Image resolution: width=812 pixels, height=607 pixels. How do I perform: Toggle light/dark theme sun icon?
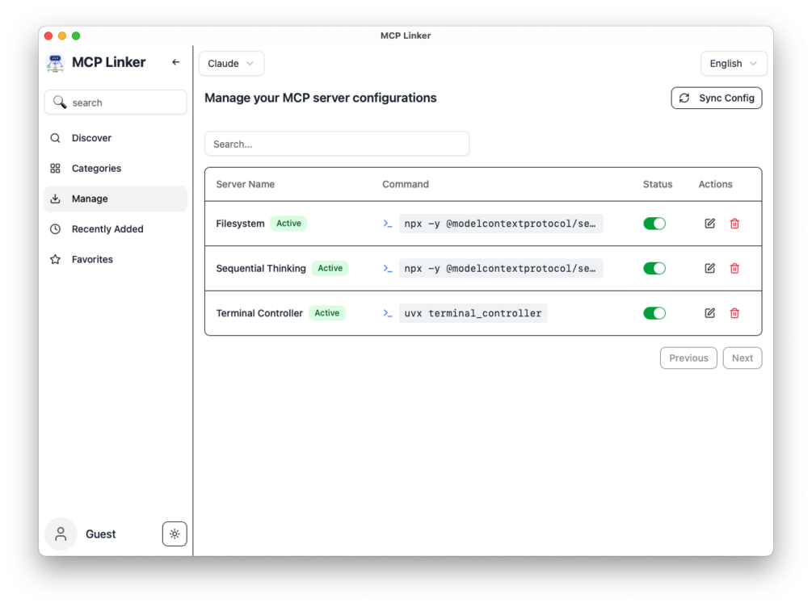point(175,534)
